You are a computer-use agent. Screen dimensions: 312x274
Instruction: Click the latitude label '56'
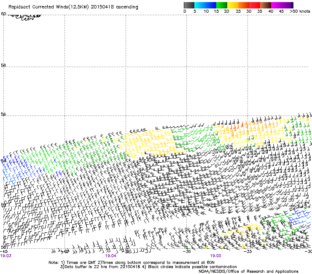pyautogui.click(x=3, y=114)
